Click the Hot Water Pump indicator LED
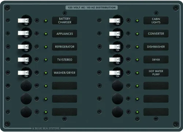 click(137, 73)
